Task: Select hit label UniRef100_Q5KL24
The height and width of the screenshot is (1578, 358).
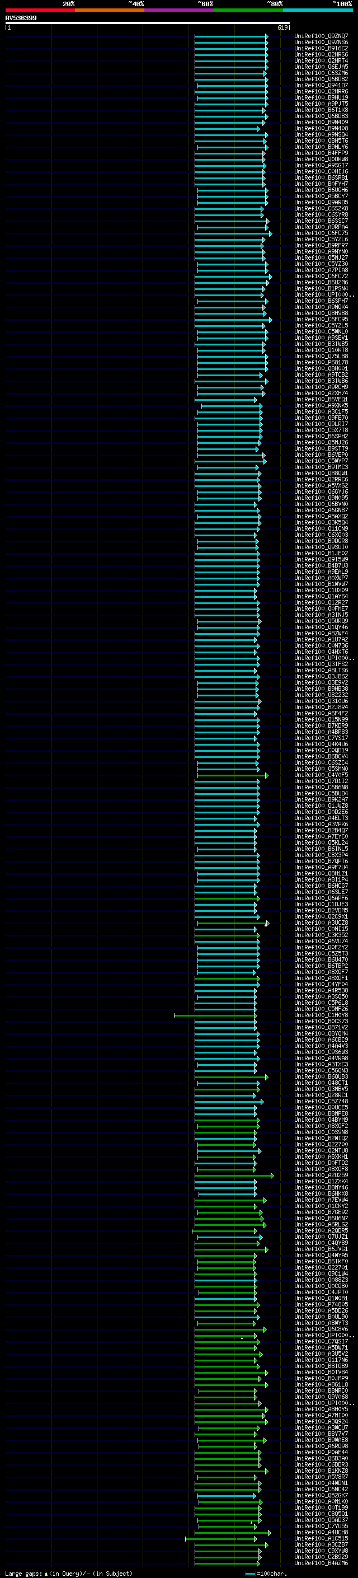Action: 321,842
